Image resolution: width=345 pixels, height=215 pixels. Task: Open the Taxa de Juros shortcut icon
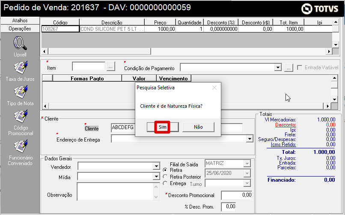(21, 68)
